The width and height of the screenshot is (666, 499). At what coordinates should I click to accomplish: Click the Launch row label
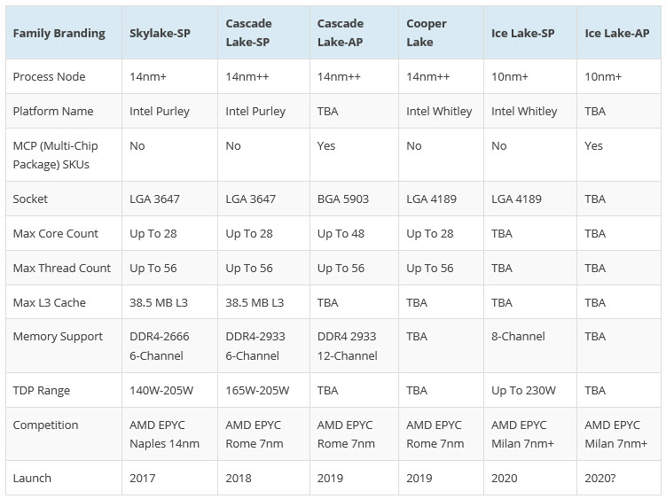[32, 479]
